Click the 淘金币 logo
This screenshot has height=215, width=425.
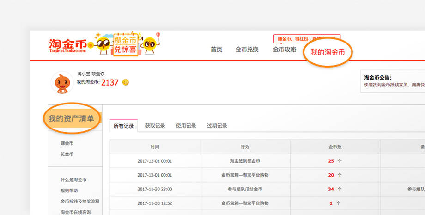point(67,45)
